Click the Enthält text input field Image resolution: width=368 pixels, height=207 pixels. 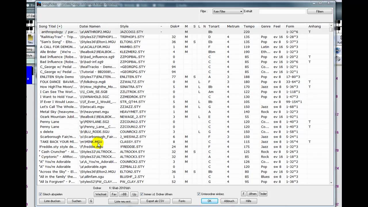[x=282, y=11]
